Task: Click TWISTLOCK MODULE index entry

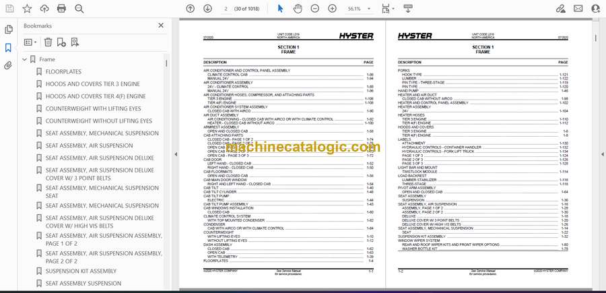Action: click(x=485, y=172)
